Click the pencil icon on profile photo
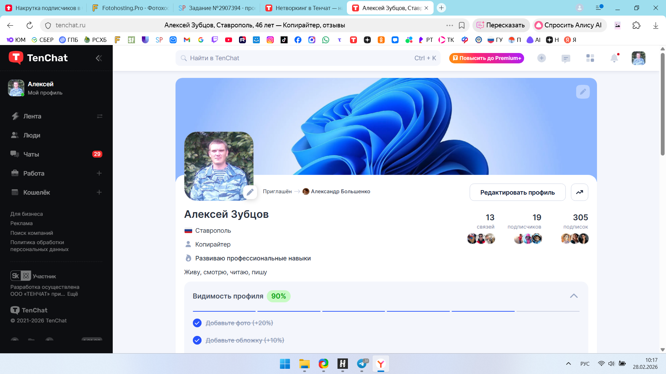This screenshot has width=666, height=374. pyautogui.click(x=250, y=192)
